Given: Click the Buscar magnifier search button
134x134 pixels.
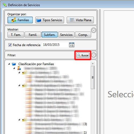Looking at the screenshot, I should coord(83,55).
